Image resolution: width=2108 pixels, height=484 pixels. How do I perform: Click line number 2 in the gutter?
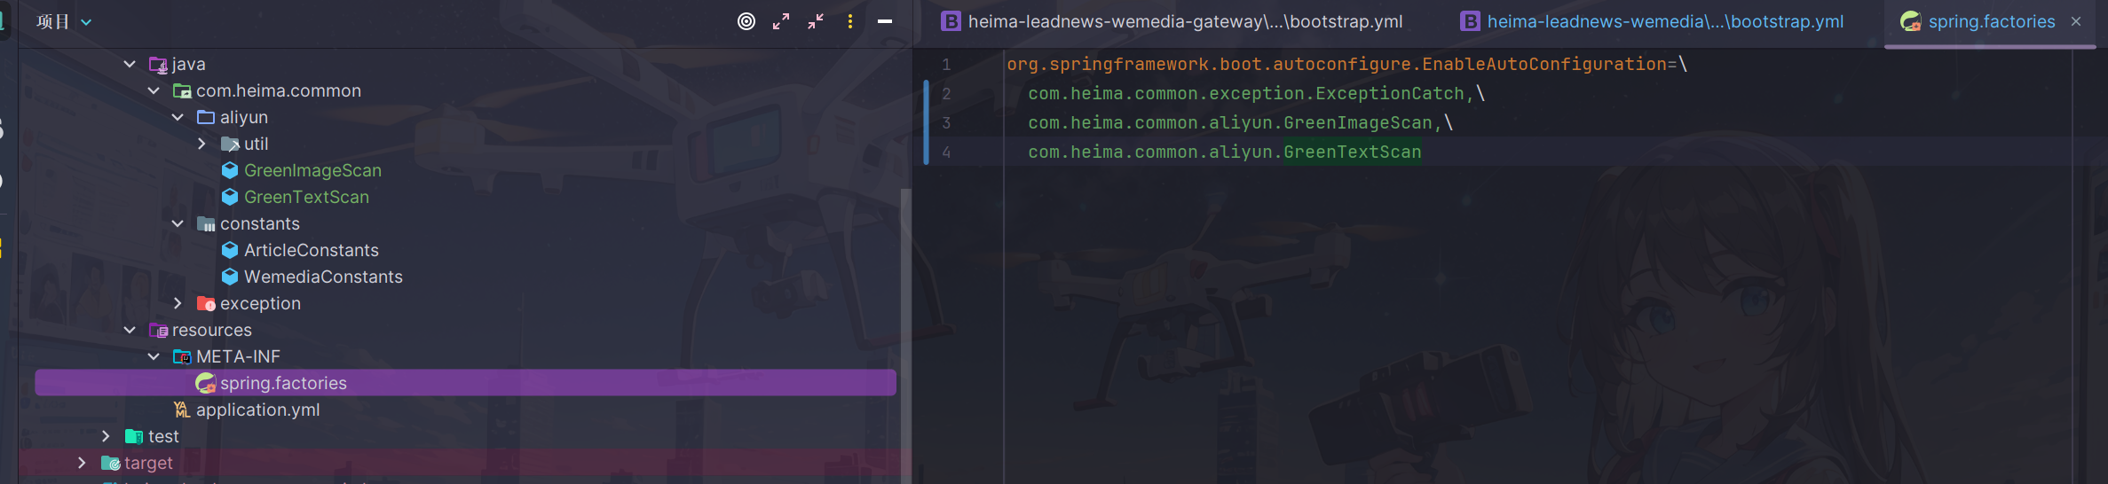click(946, 93)
